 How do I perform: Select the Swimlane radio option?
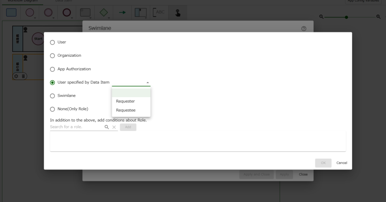(52, 96)
